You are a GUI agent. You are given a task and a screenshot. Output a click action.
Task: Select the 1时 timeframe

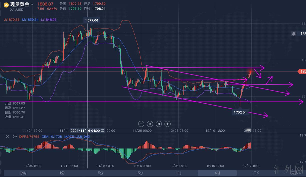click(178, 173)
